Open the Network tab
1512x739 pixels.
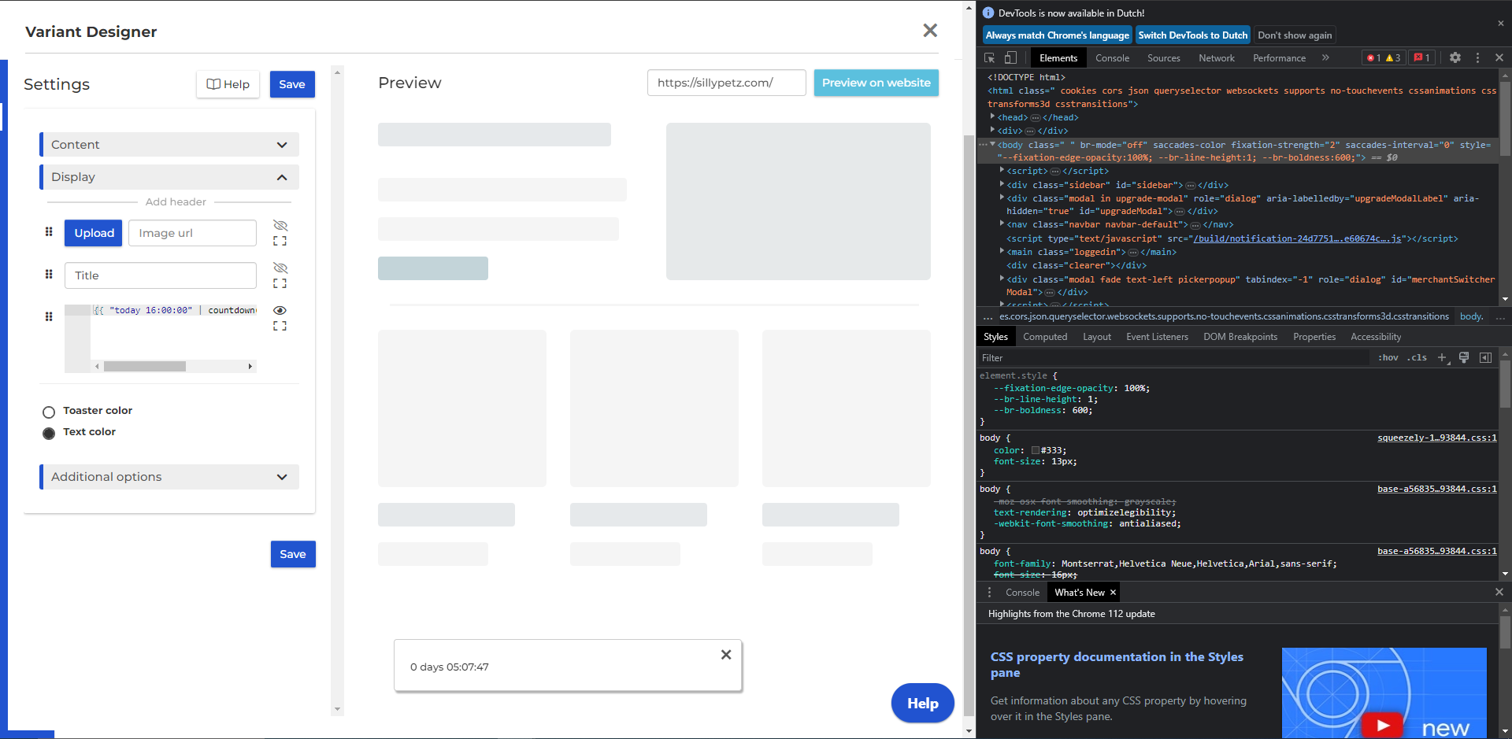pos(1216,57)
